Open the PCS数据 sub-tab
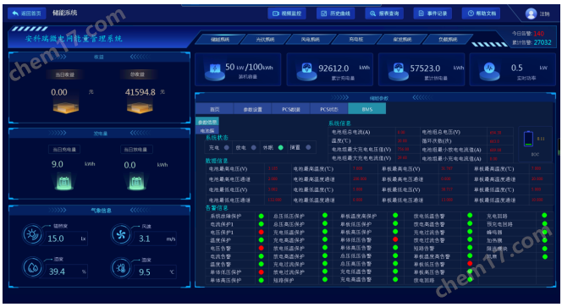The height and width of the screenshot is (307, 562). [x=290, y=109]
